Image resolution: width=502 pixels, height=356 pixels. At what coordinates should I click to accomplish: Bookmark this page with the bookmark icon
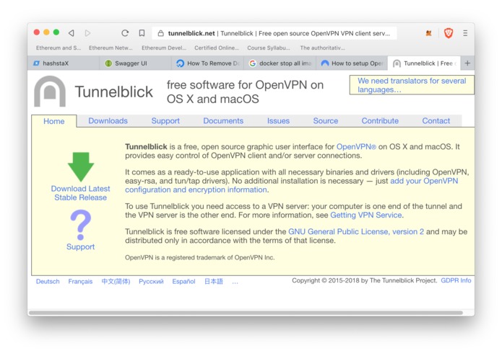click(x=142, y=33)
